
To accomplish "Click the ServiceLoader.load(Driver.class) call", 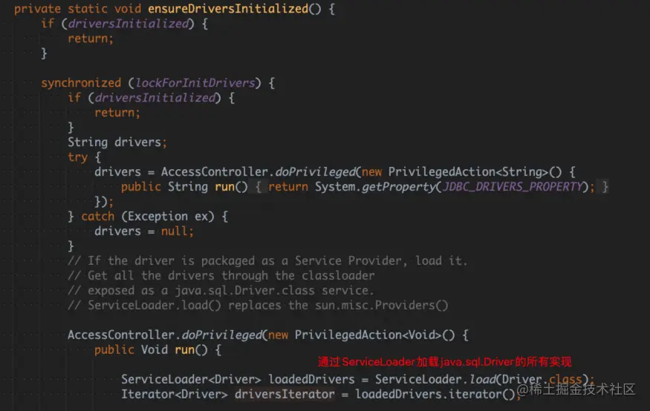I will 482,379.
